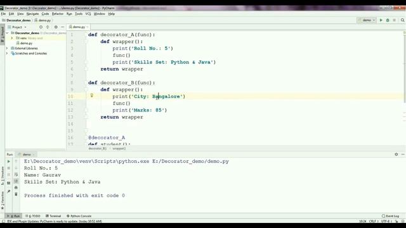Rerun demo with Run panel play icon
406x228 pixels.
click(8, 161)
